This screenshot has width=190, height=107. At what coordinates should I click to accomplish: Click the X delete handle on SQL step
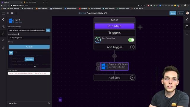98,64
